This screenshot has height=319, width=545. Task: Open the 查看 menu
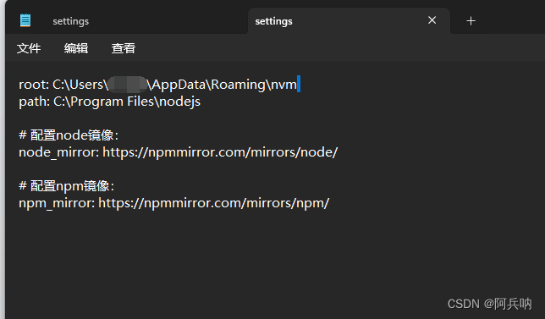point(124,48)
